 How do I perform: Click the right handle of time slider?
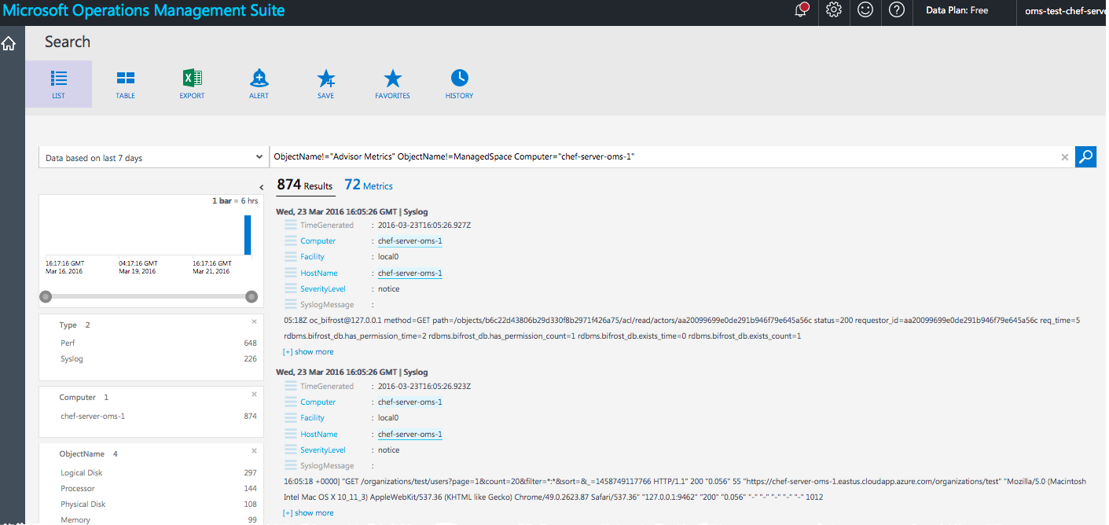point(252,296)
